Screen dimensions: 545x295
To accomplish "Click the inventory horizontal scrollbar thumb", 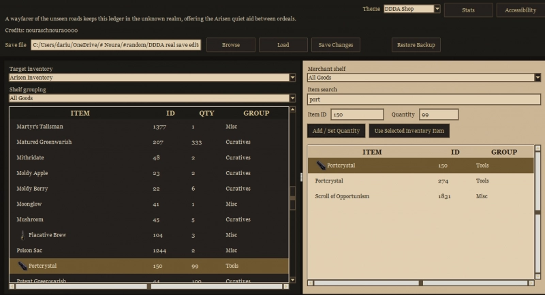I will click(149, 286).
